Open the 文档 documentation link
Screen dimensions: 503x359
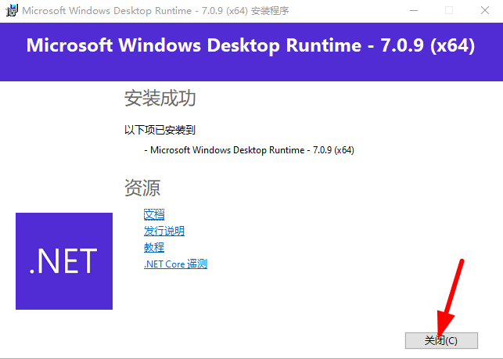click(154, 214)
